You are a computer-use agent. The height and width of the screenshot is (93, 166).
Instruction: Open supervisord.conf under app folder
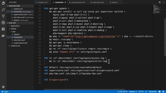point(21,43)
